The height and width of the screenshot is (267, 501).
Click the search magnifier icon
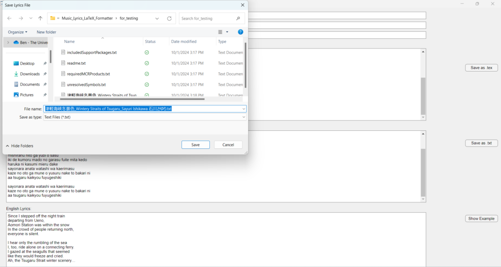tap(238, 19)
